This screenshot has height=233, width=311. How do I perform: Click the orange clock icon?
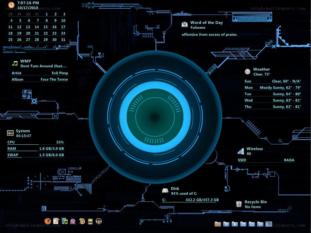tap(11, 5)
